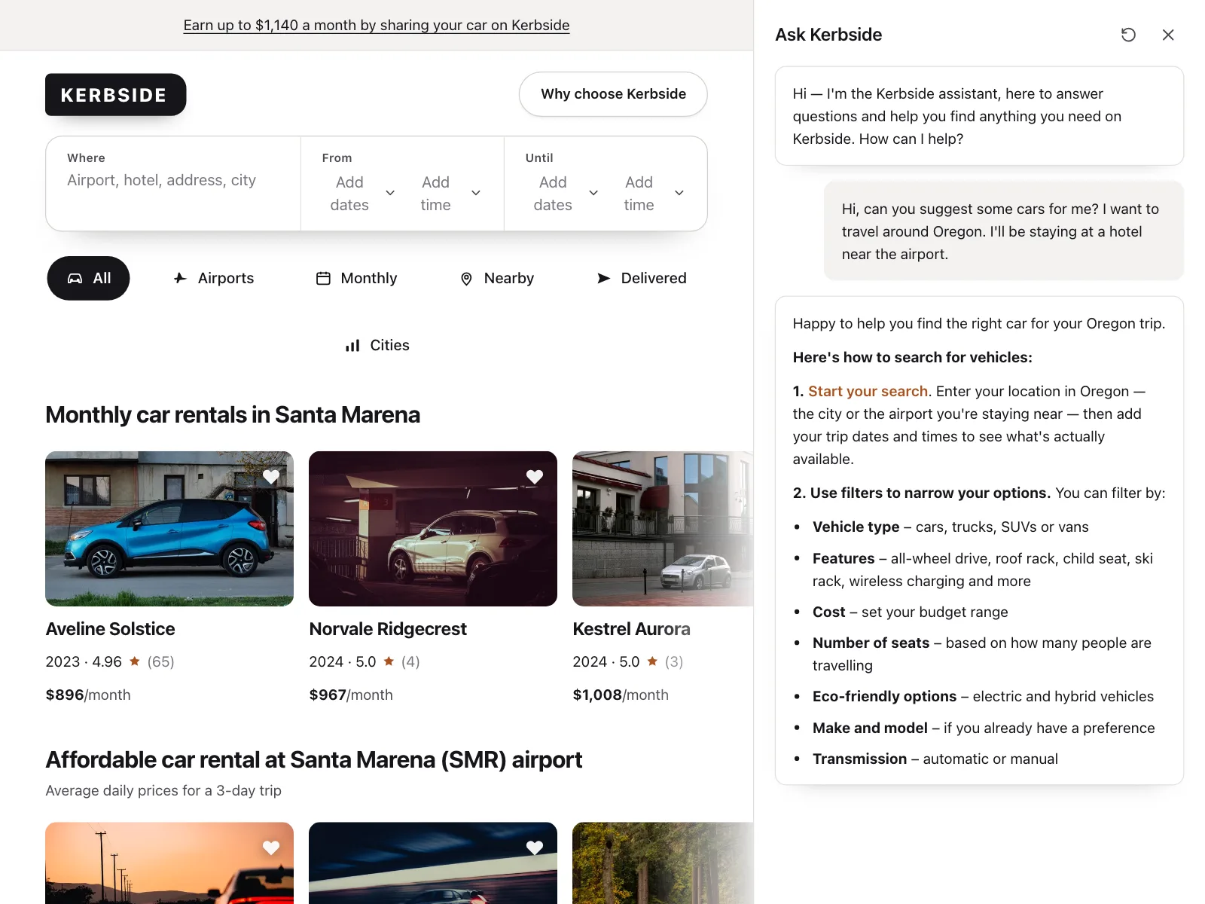Click the Norvale Ridgecrest 5.0 rating with 4 reviews
1205x904 pixels.
(x=365, y=661)
